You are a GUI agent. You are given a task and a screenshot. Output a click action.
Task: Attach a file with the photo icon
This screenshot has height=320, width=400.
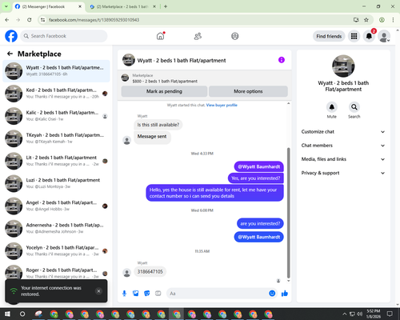pyautogui.click(x=136, y=294)
